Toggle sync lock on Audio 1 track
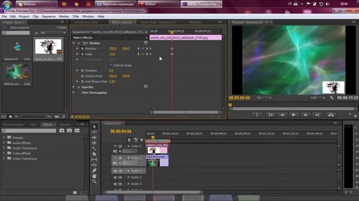Viewport: 359px width, 201px height. click(120, 171)
